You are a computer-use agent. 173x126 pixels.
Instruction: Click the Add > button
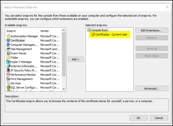pos(76,59)
